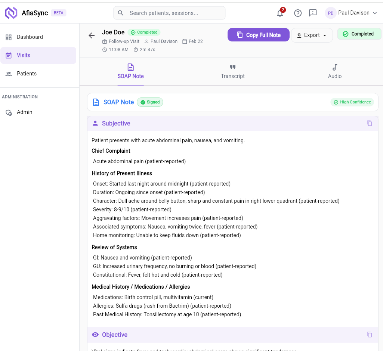Open the feedback message icon
383x351 pixels.
[313, 13]
